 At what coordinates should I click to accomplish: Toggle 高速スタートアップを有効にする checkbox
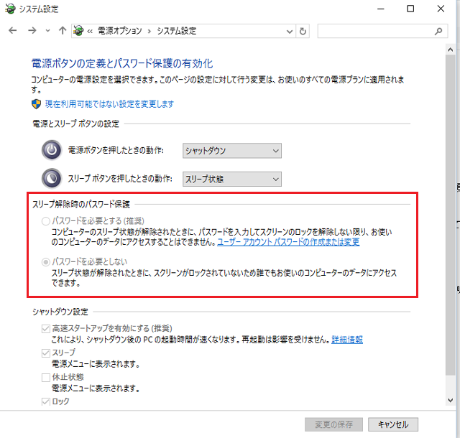pos(46,329)
